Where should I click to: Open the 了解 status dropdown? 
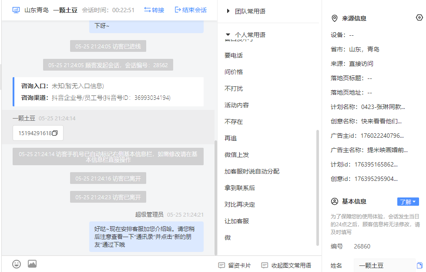tap(408, 202)
